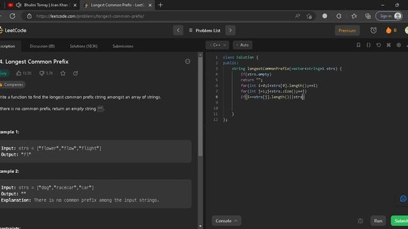Click the Example 1 input text
408x229 pixels.
[x=51, y=148]
